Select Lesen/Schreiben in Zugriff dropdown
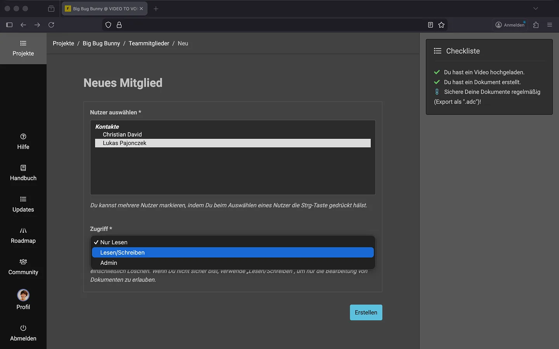This screenshot has width=559, height=349. pos(122,252)
